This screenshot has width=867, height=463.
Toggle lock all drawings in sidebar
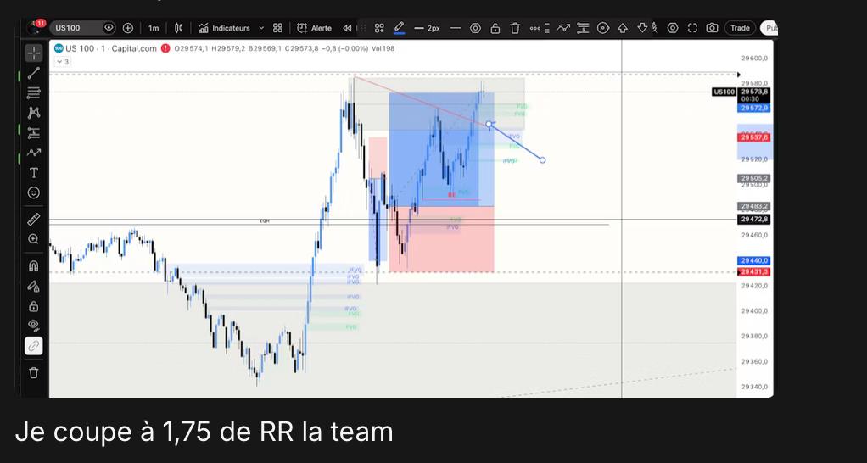point(34,306)
